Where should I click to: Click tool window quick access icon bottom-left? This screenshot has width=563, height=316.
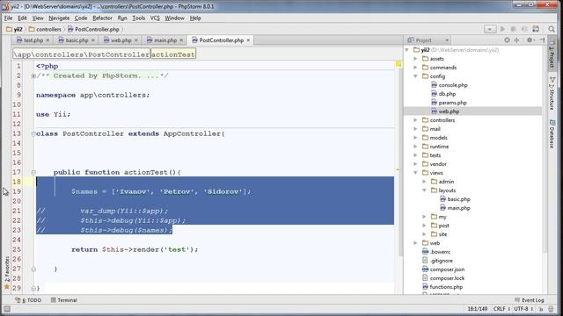[7, 309]
